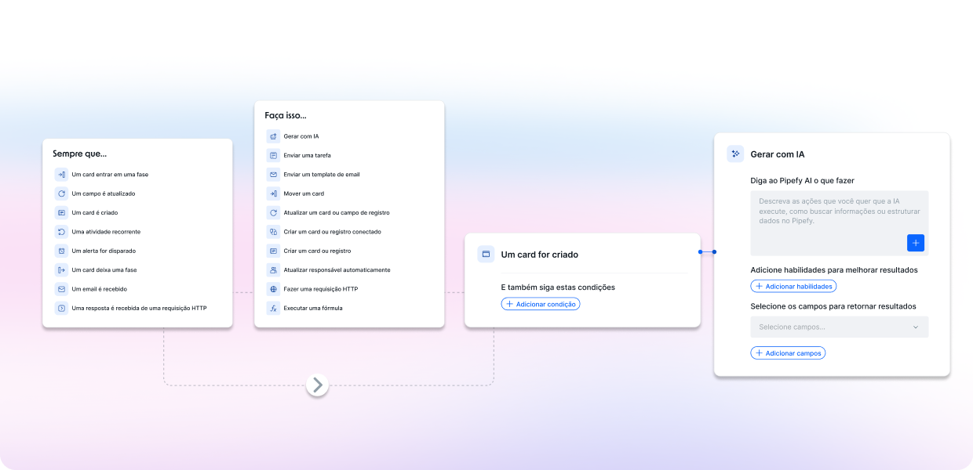The height and width of the screenshot is (470, 973).
Task: Click the 'Atualizar responsável automaticamente' person icon
Action: 273,270
